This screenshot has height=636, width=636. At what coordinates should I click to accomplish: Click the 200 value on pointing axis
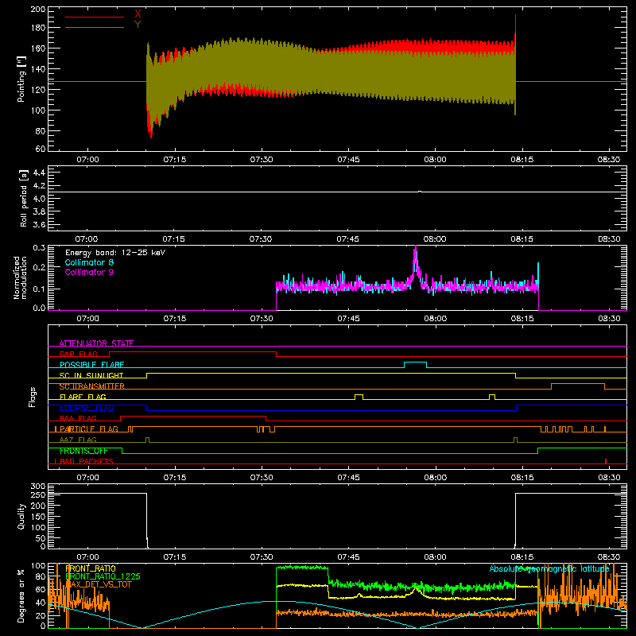point(38,9)
